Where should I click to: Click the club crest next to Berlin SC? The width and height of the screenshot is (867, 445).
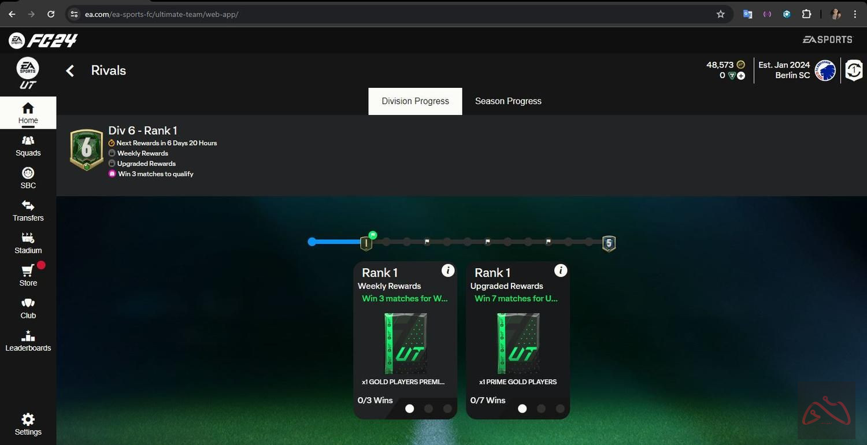825,70
